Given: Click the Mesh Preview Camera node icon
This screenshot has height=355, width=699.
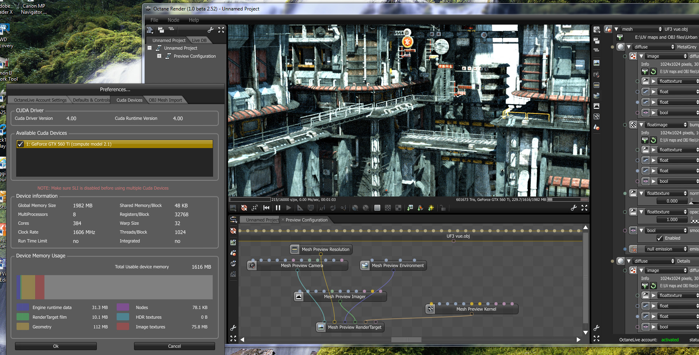Looking at the screenshot, I should pyautogui.click(x=252, y=265).
